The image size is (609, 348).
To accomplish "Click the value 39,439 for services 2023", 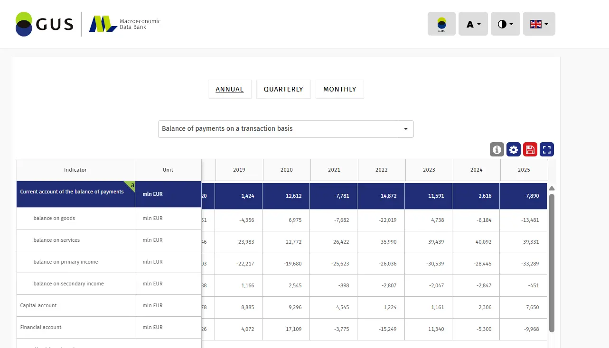I will (x=436, y=242).
